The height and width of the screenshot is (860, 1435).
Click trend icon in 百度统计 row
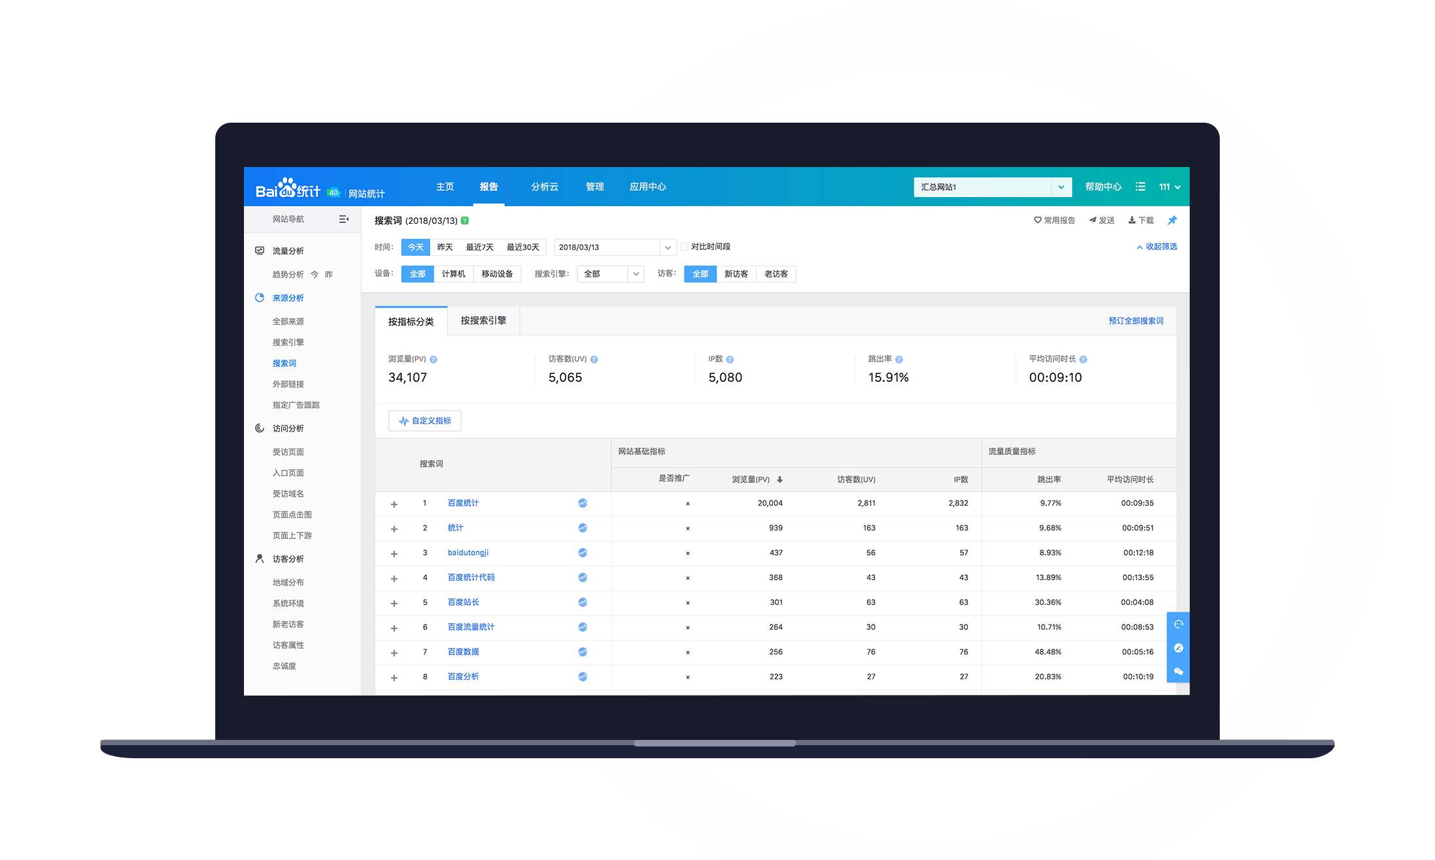pyautogui.click(x=582, y=503)
